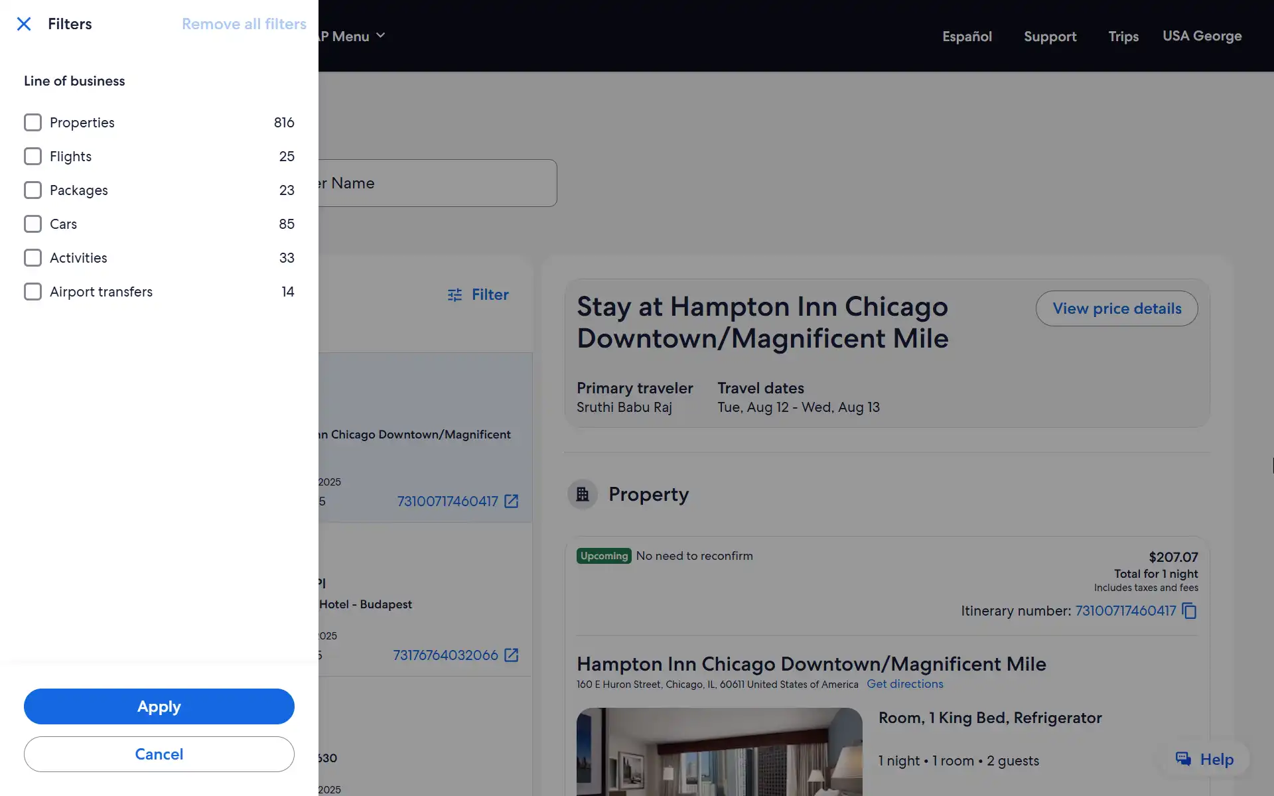Click the traveler Name search field

[x=437, y=183]
